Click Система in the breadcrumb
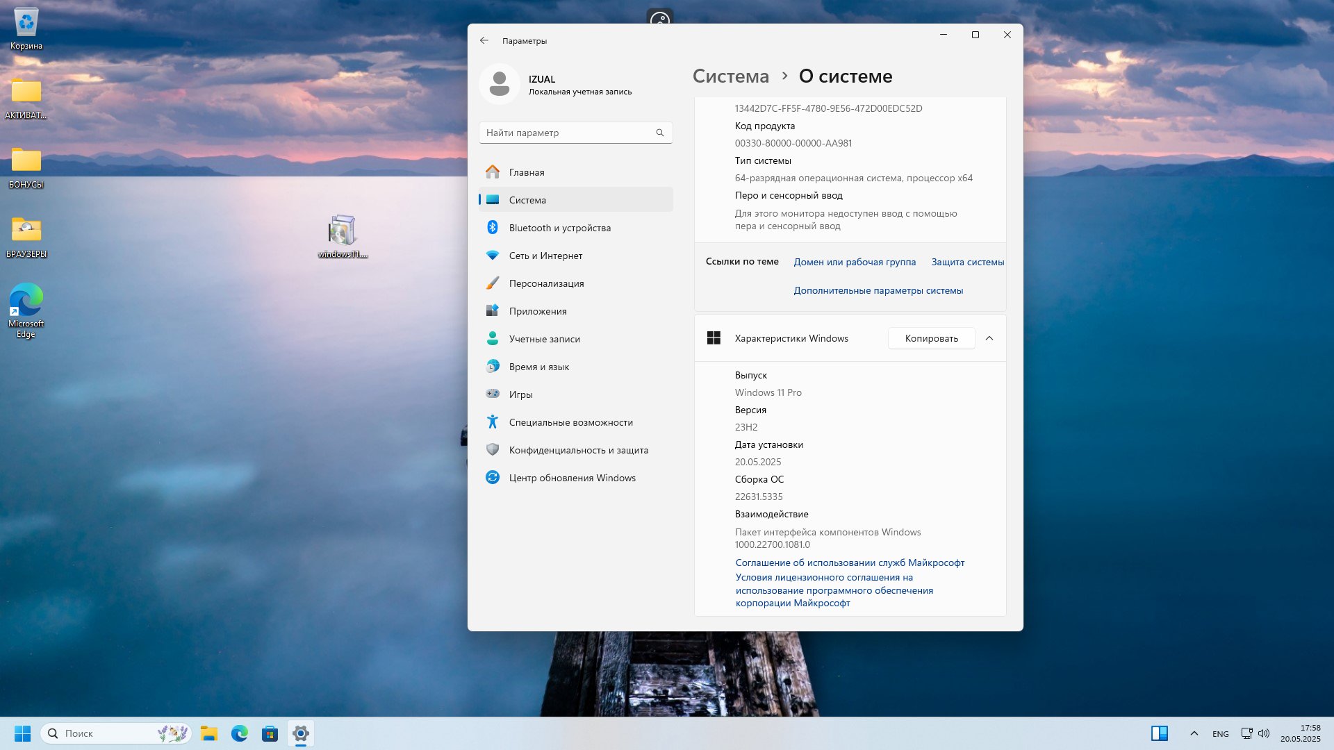1334x750 pixels. [731, 76]
